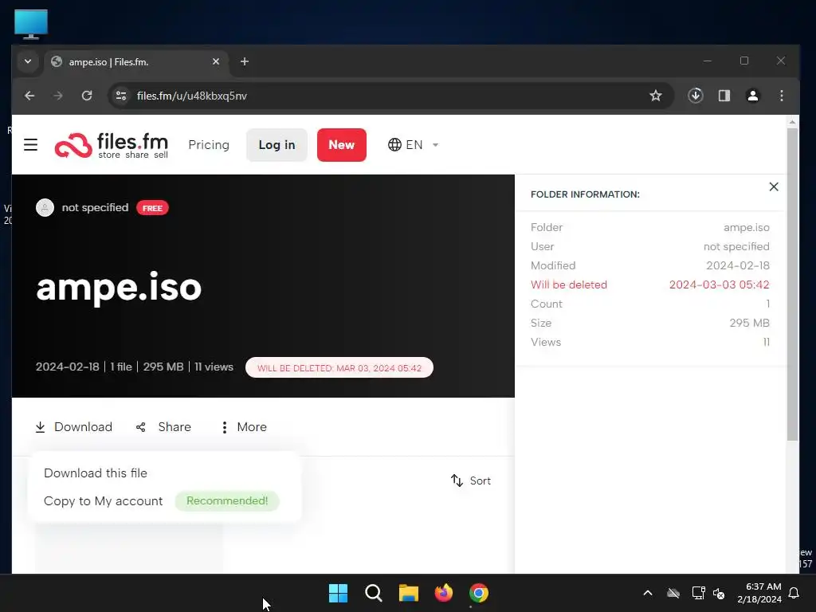Click Will be deleted Mar 03 badge
This screenshot has height=612, width=816.
339,368
